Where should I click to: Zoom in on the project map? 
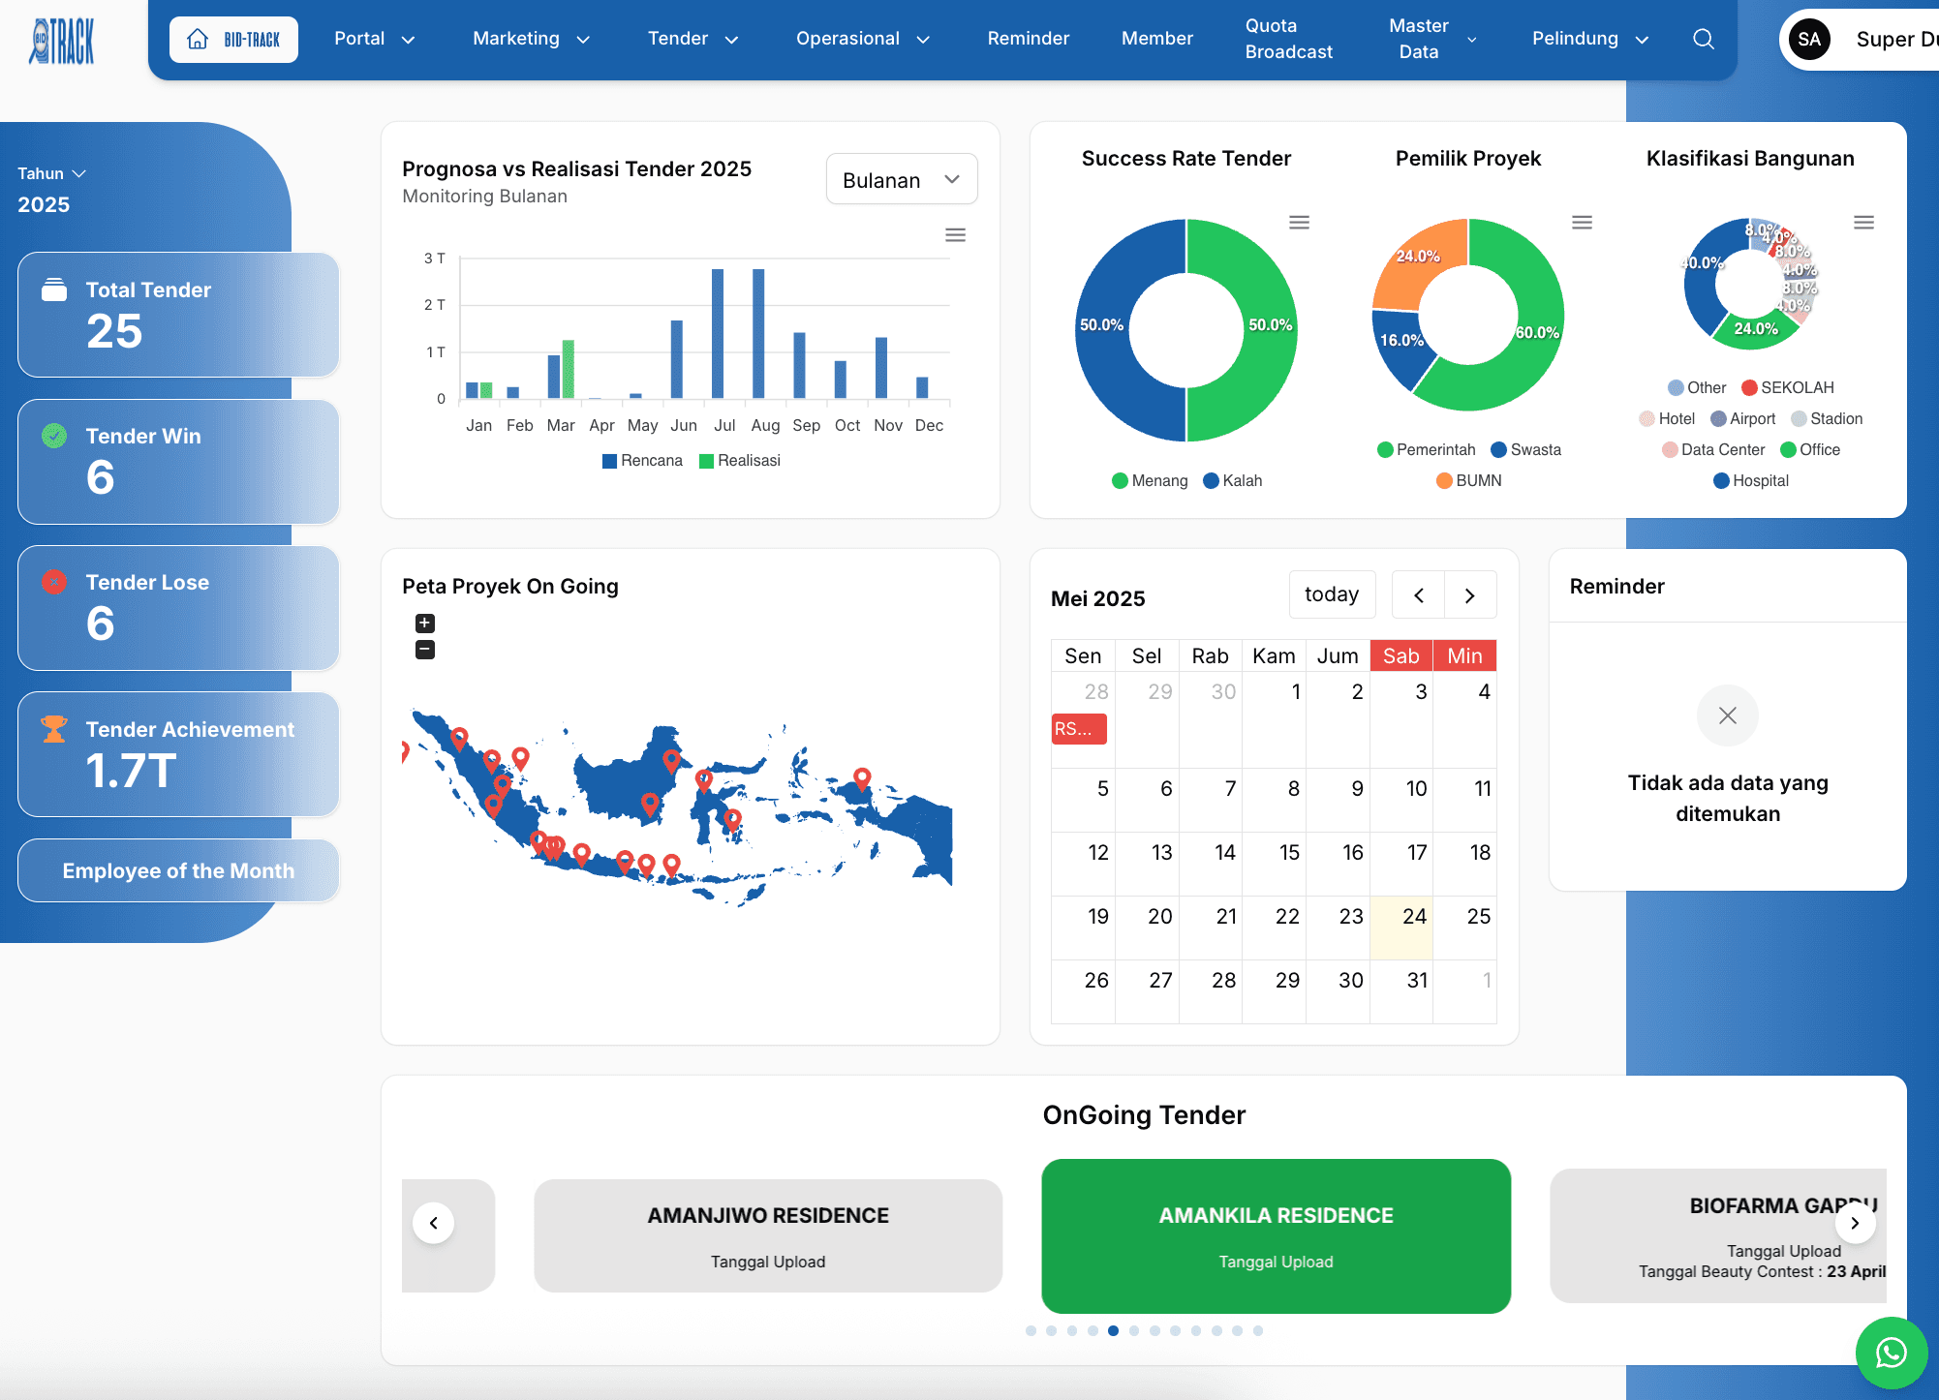pyautogui.click(x=425, y=623)
